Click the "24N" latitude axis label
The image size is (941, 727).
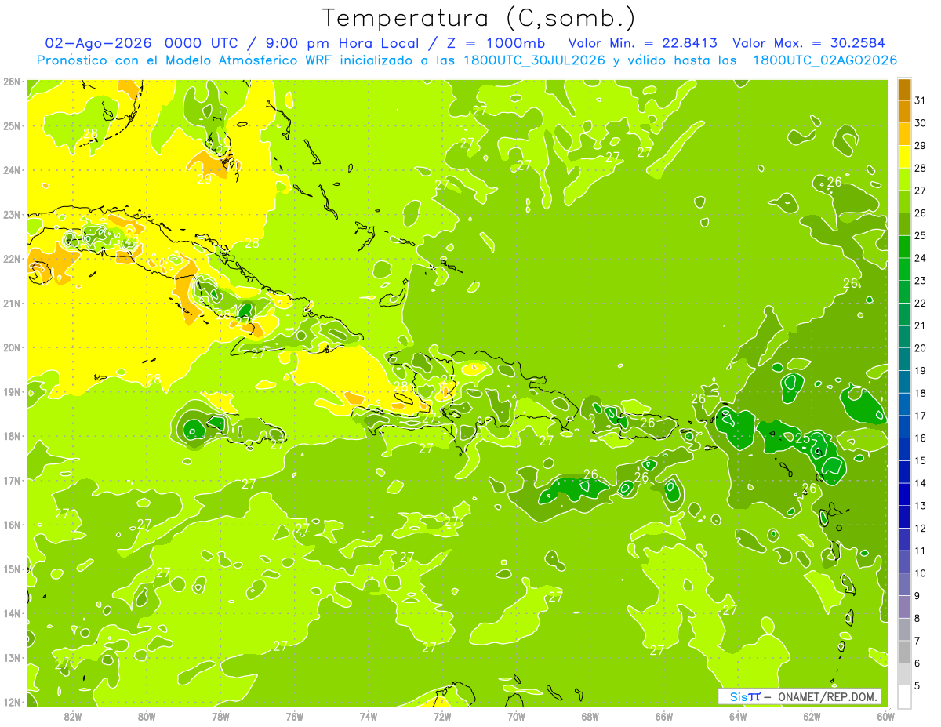(x=11, y=170)
